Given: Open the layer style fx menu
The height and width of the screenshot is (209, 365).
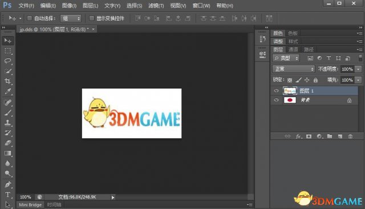Looking at the screenshot, I should 299,136.
